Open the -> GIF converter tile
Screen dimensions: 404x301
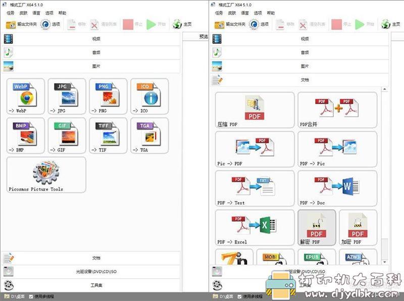[67, 135]
